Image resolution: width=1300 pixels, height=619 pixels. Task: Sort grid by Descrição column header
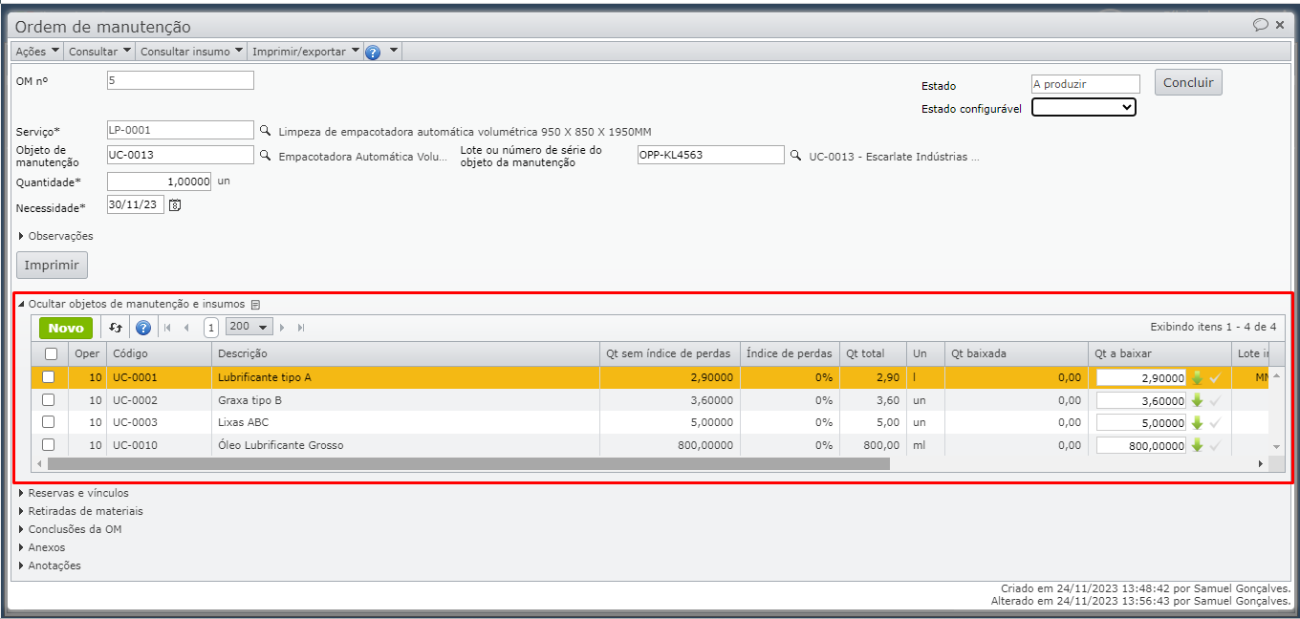[x=406, y=353]
